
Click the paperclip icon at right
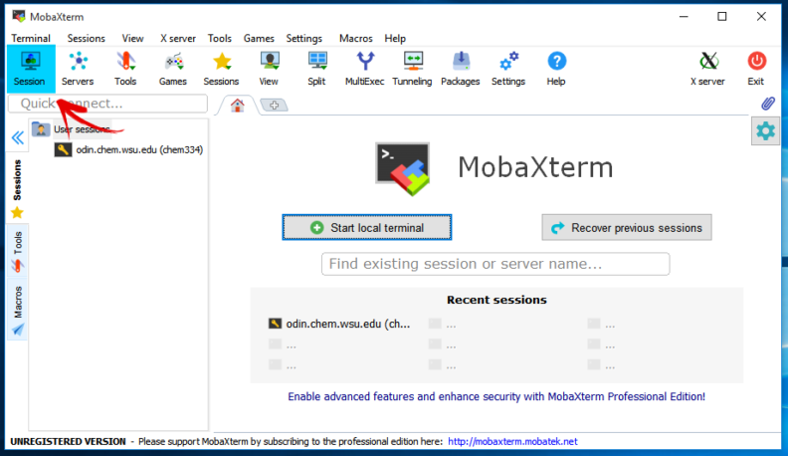(767, 104)
